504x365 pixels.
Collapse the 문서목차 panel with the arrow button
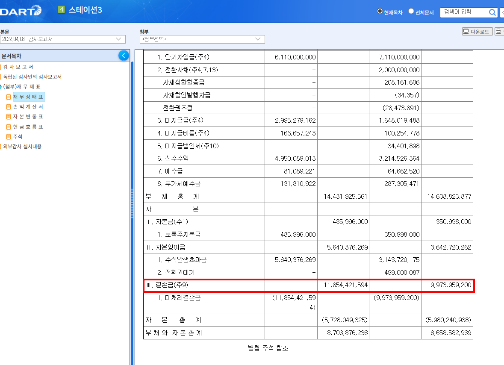(x=124, y=56)
